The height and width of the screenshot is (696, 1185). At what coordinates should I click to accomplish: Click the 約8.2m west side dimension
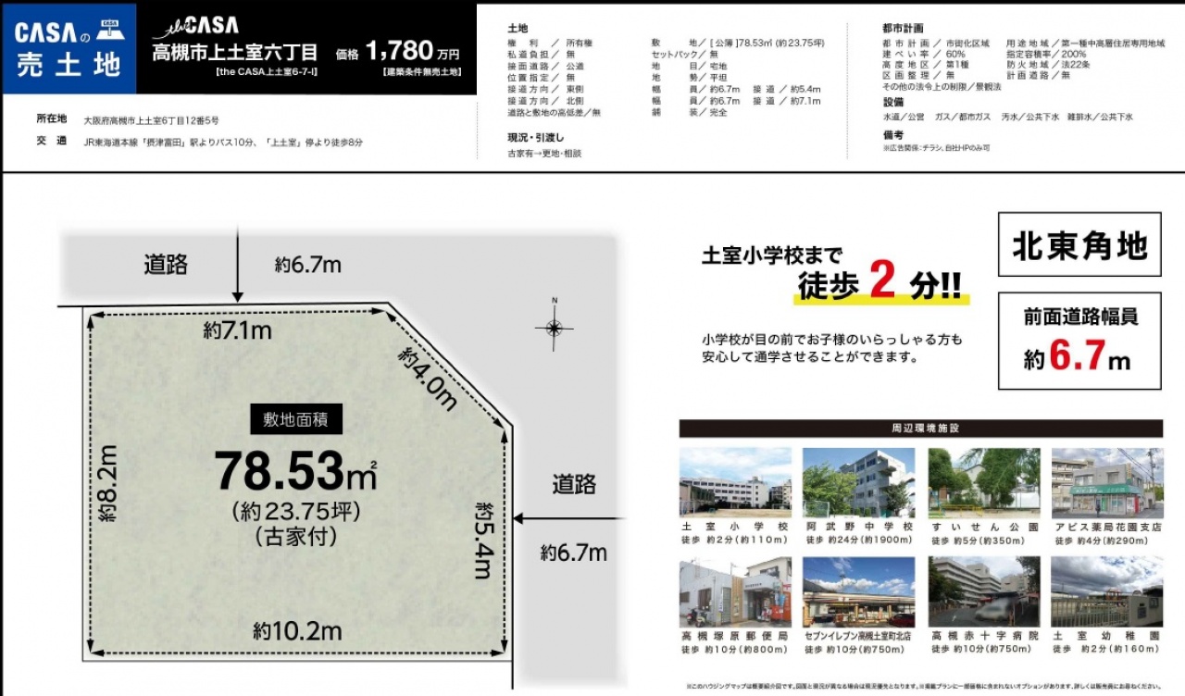click(108, 483)
